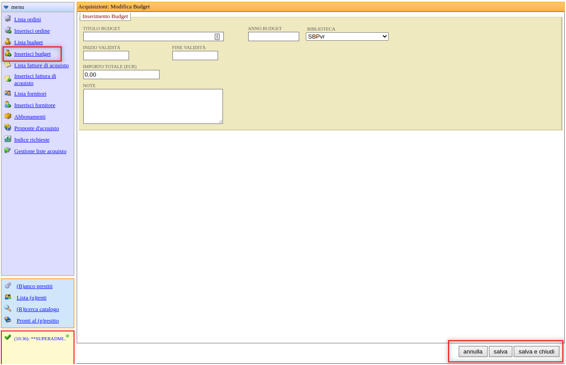Click the salva e chiudi button
566x365 pixels.
click(x=536, y=352)
